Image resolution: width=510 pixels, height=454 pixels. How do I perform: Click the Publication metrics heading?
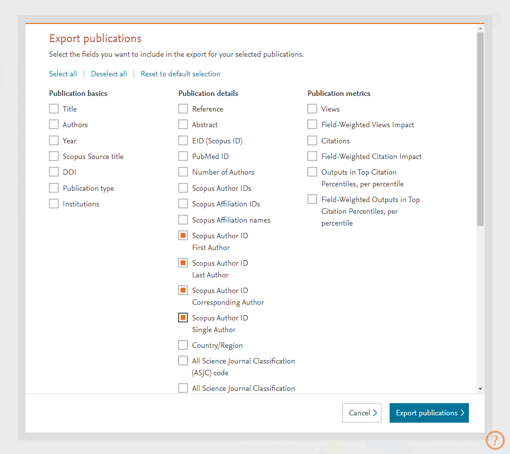(339, 93)
